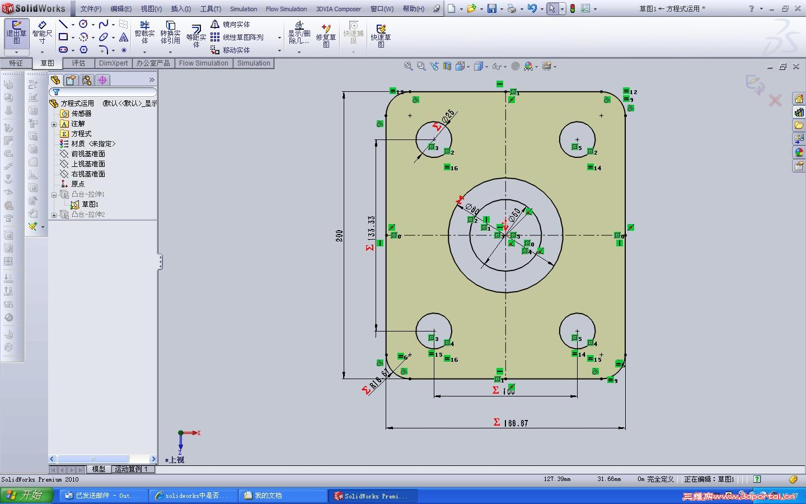Open dropdown arrow beside 线性草图阵列

pos(279,38)
